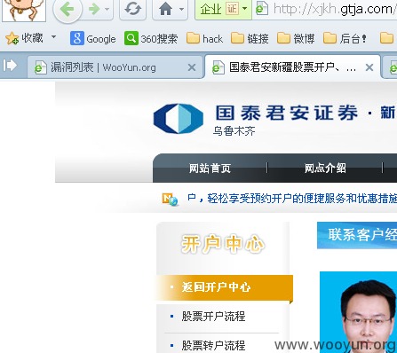Screen dimensions: 397x353
Task: Open the 微博 bookmark folder
Action: click(296, 38)
